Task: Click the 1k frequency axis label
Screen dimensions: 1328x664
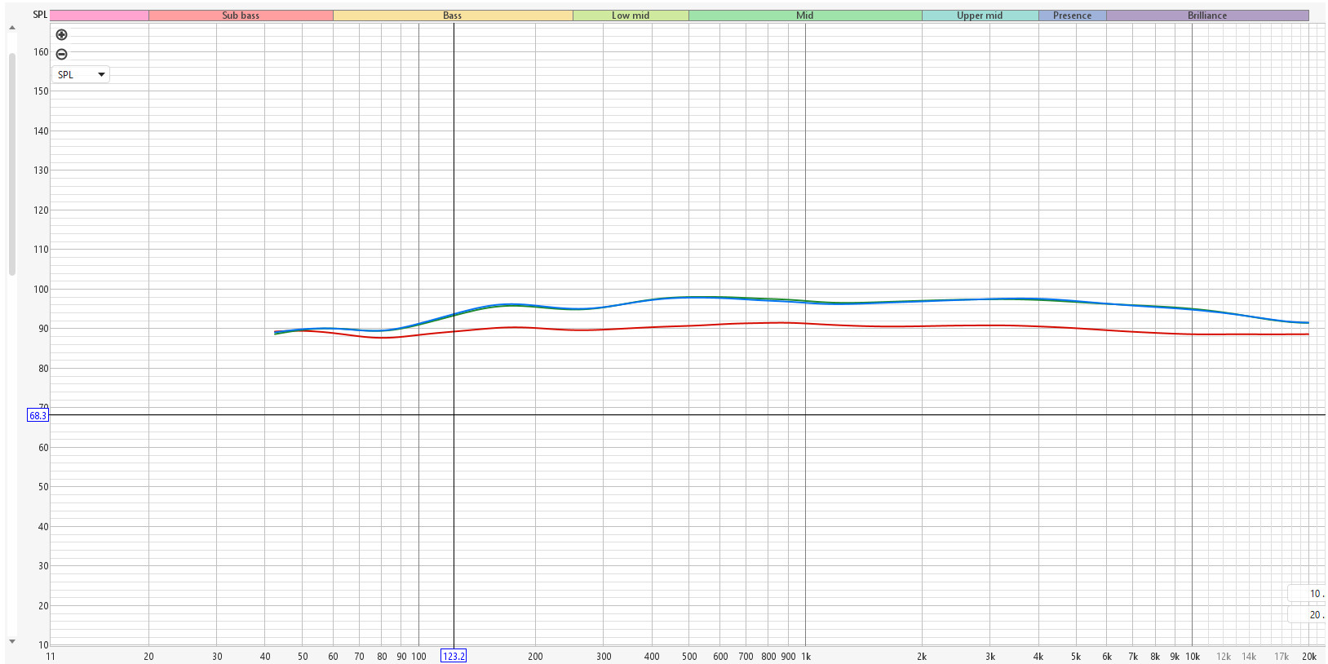Action: [805, 657]
